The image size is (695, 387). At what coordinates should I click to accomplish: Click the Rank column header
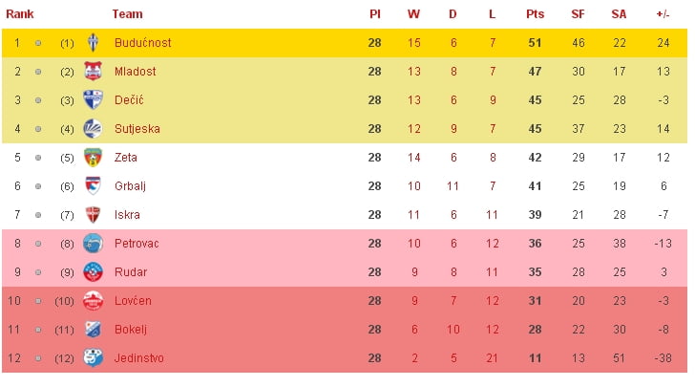(20, 14)
